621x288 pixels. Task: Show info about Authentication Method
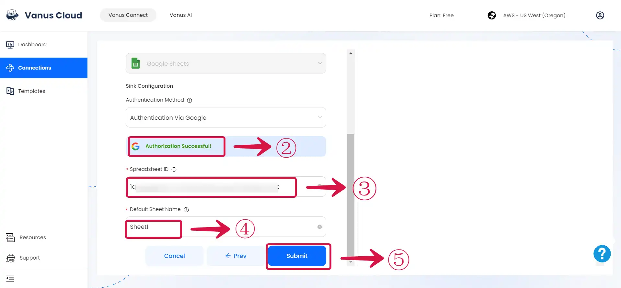coord(190,100)
